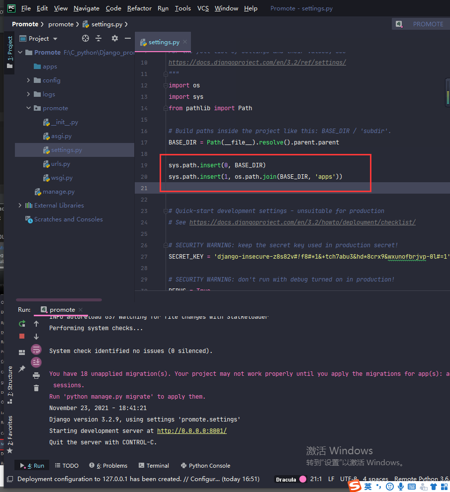Image resolution: width=450 pixels, height=492 pixels.
Task: Stop the running promote server
Action: (x=22, y=337)
